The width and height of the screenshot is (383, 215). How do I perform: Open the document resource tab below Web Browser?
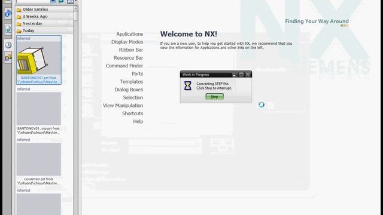point(8,29)
